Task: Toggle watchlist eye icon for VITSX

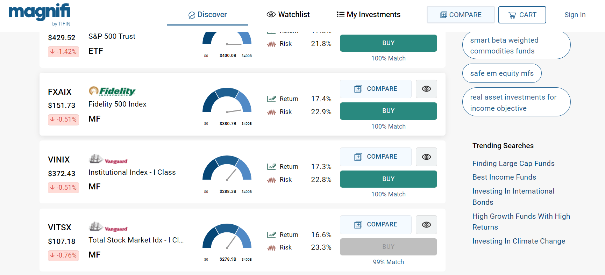Action: click(426, 224)
